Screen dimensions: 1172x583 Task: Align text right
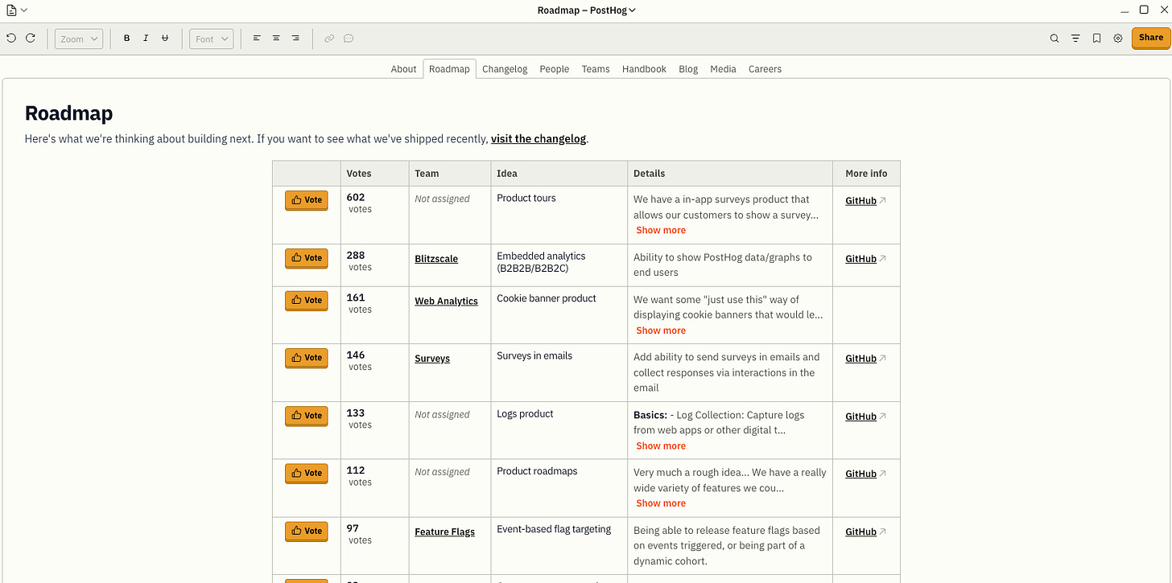tap(295, 39)
